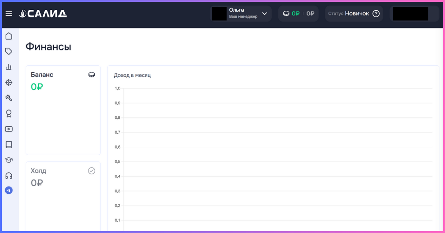
Task: Click the 0₽ value in the Холд card
Action: click(37, 183)
